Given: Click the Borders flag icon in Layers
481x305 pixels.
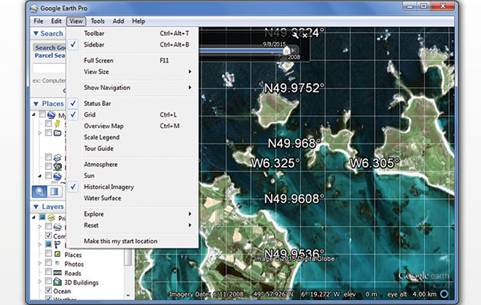Looking at the screenshot, I should tap(57, 245).
